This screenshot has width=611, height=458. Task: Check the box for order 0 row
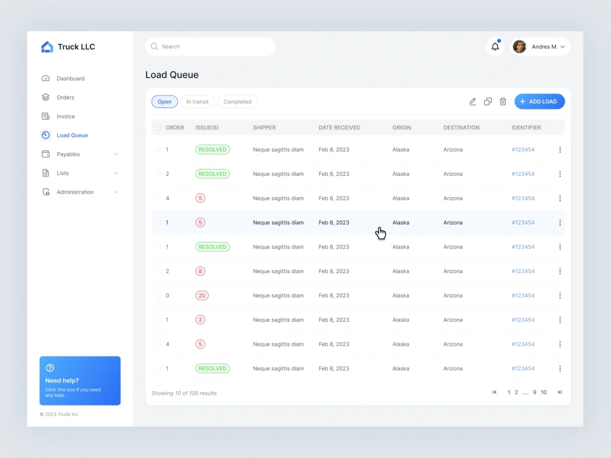pyautogui.click(x=159, y=296)
